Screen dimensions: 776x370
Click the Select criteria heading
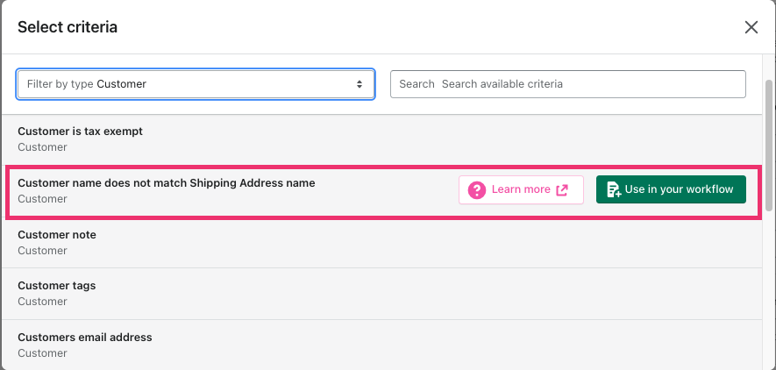[68, 27]
